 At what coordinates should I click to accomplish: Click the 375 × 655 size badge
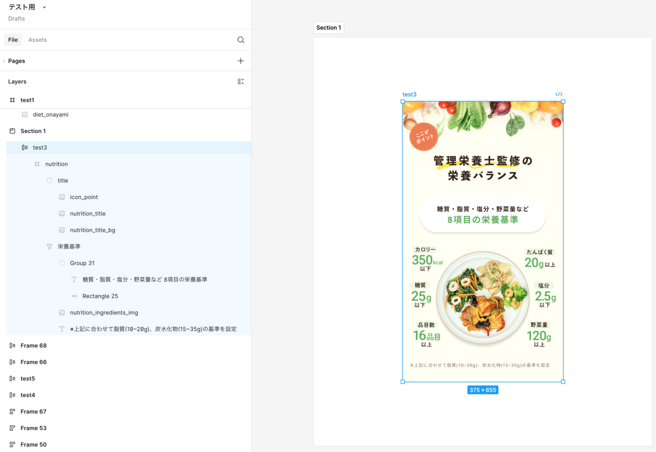pos(483,390)
